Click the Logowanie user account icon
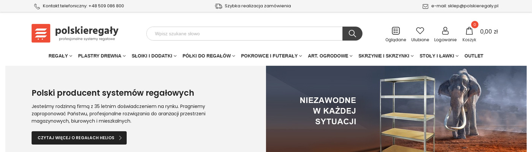Viewport: 532px width, 152px height. (445, 31)
